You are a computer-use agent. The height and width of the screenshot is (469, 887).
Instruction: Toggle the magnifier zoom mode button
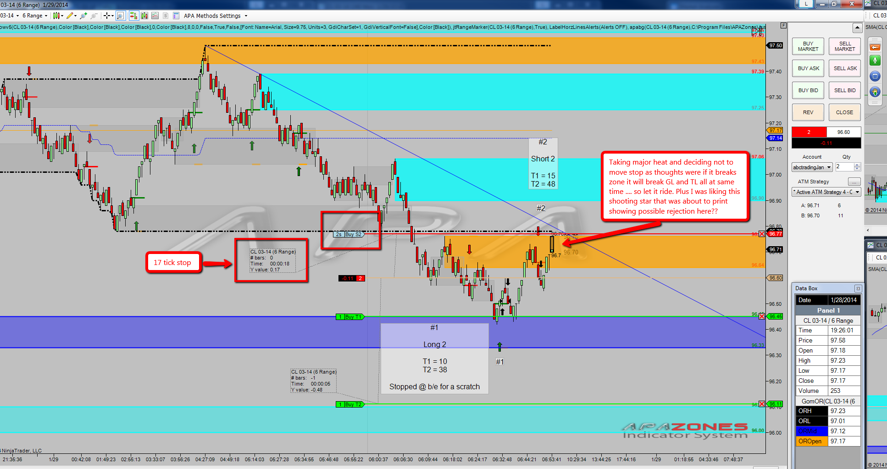(120, 16)
